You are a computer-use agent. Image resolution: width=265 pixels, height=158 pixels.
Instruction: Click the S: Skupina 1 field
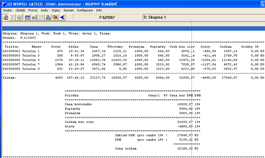pyautogui.click(x=204, y=17)
